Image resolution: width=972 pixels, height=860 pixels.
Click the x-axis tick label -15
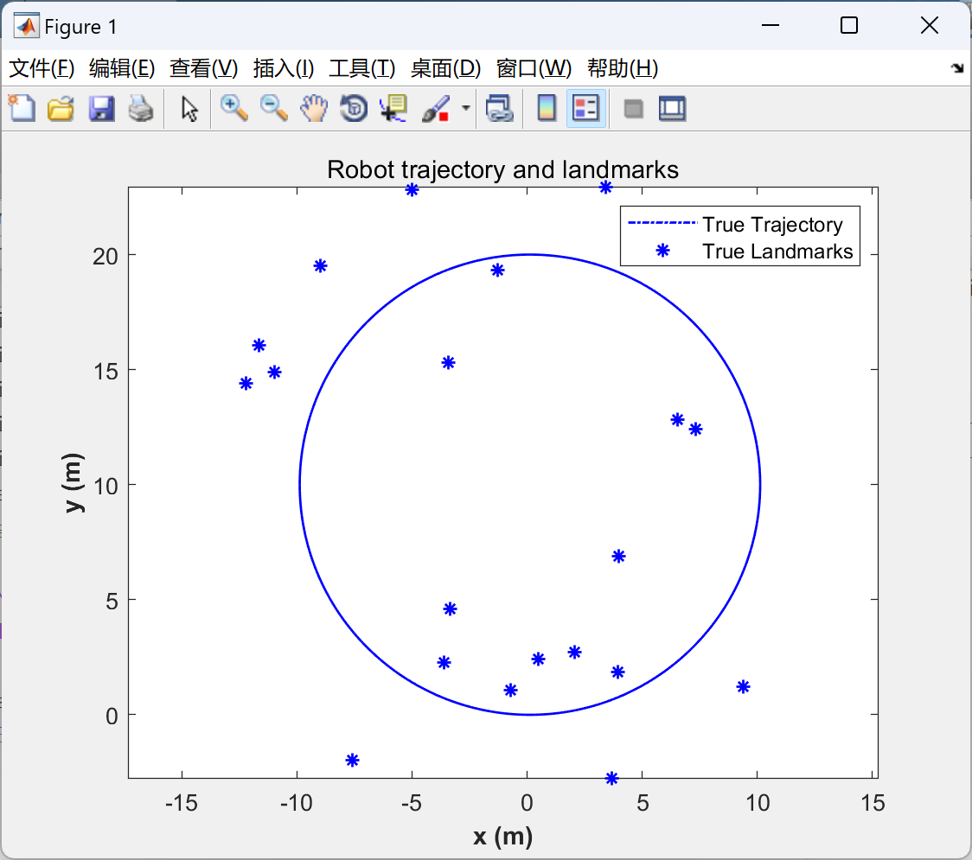181,803
